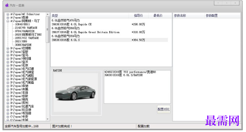The width and height of the screenshot is (246, 132).
Task: Expand the 保时捷 brand node
Action: tap(8, 59)
